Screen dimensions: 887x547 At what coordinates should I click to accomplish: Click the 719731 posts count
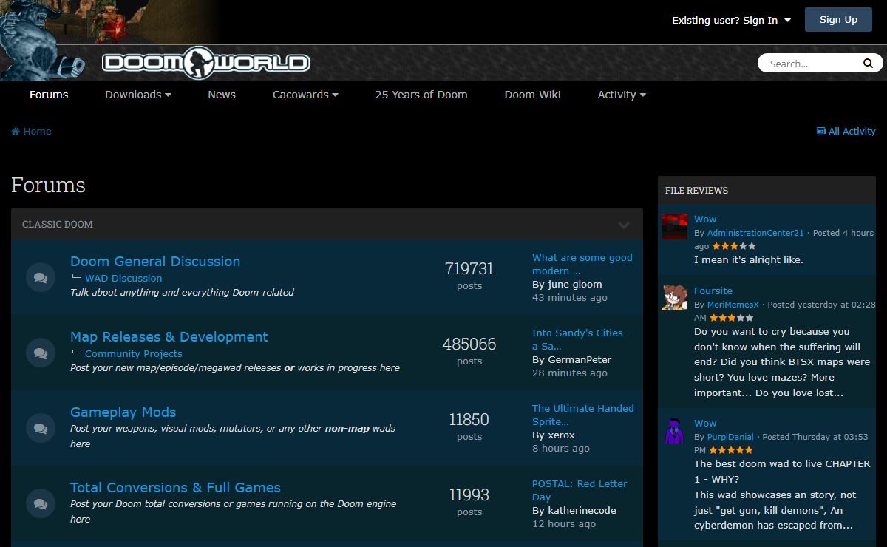coord(469,269)
